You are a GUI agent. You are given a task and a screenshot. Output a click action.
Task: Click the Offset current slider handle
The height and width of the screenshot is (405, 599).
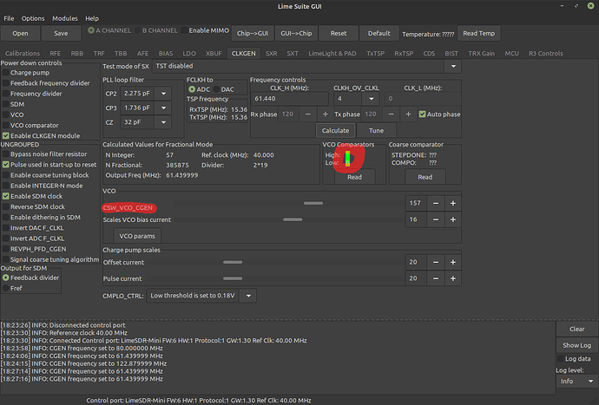click(x=233, y=262)
